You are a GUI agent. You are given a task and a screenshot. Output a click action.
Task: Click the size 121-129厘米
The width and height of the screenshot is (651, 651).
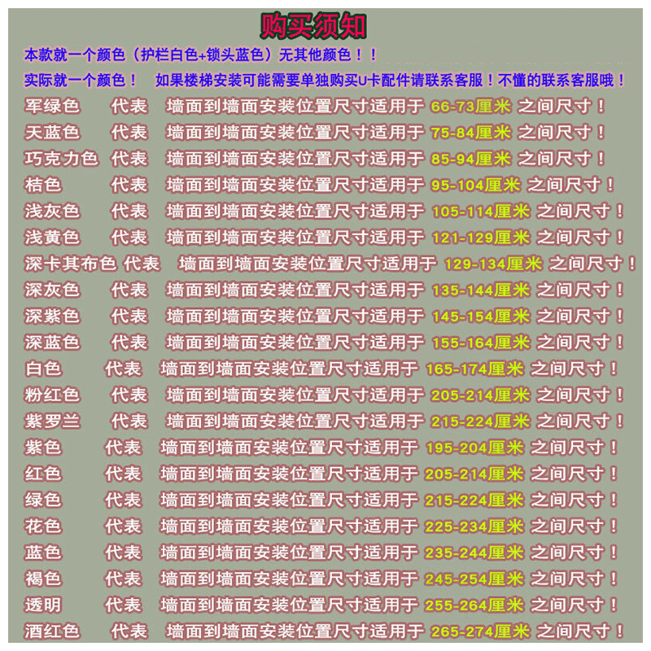pyautogui.click(x=481, y=238)
